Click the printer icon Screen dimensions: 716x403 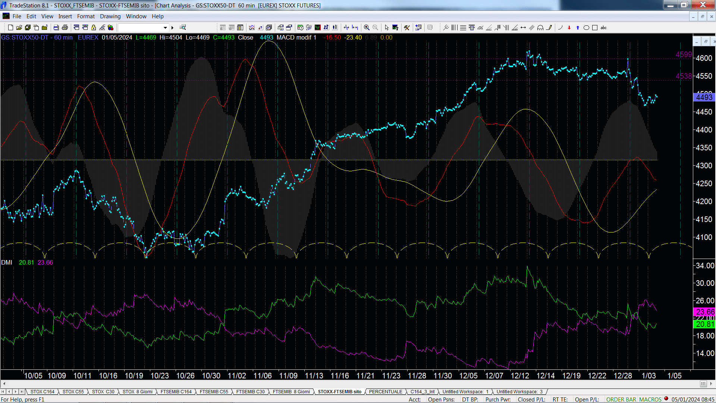65,28
